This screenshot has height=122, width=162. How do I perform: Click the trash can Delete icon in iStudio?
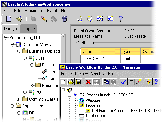pyautogui.click(x=65, y=19)
